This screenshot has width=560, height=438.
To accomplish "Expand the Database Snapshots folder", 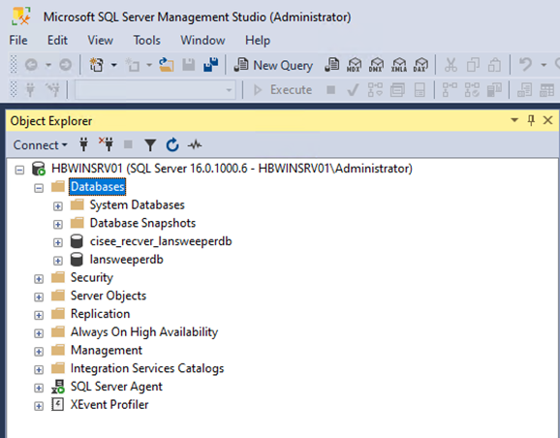I will point(58,225).
